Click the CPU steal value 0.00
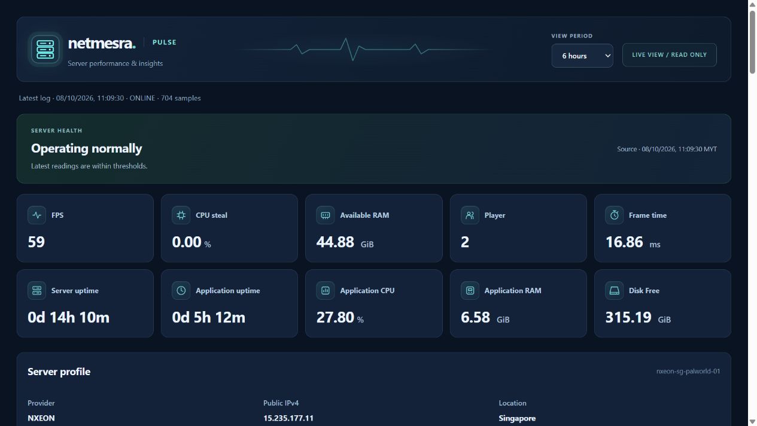This screenshot has height=426, width=757. click(x=187, y=242)
